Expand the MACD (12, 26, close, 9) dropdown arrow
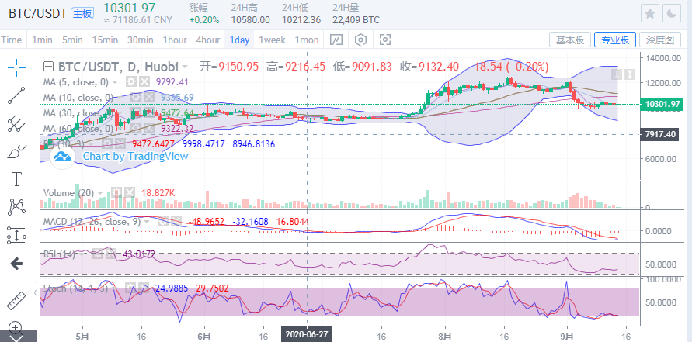Screen dimensions: 692x342 147,221
